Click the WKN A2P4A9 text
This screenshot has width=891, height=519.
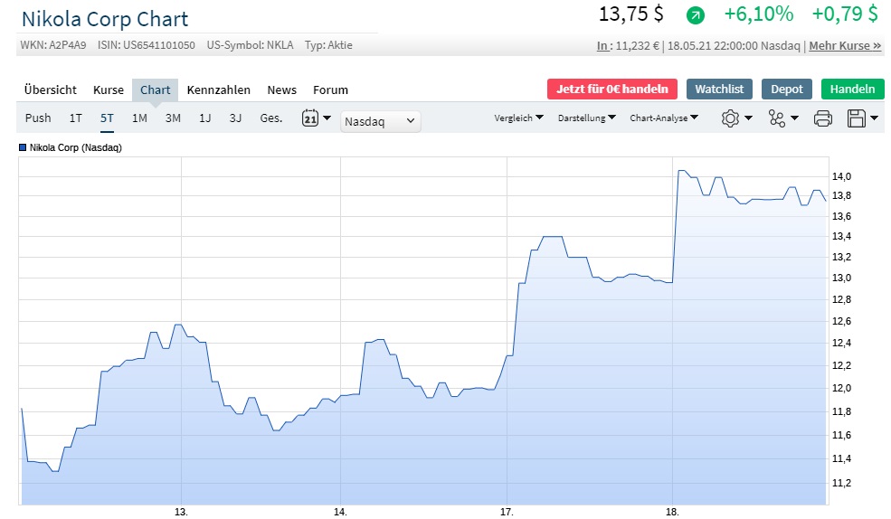(x=53, y=45)
